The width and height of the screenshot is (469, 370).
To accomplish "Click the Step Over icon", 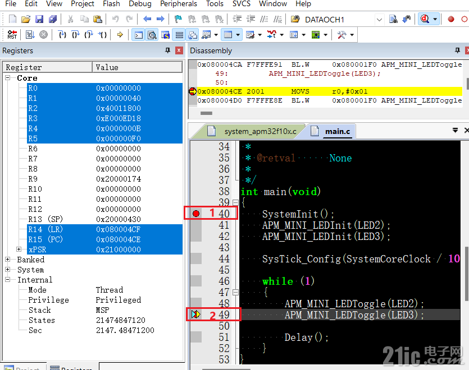I will click(75, 35).
